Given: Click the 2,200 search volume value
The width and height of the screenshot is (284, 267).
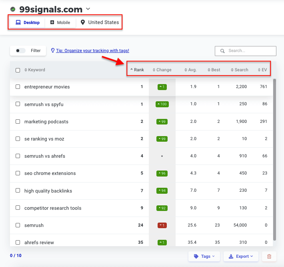Looking at the screenshot, I should 241,86.
